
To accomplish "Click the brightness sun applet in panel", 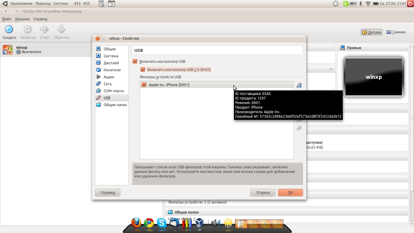I will coord(336,4).
